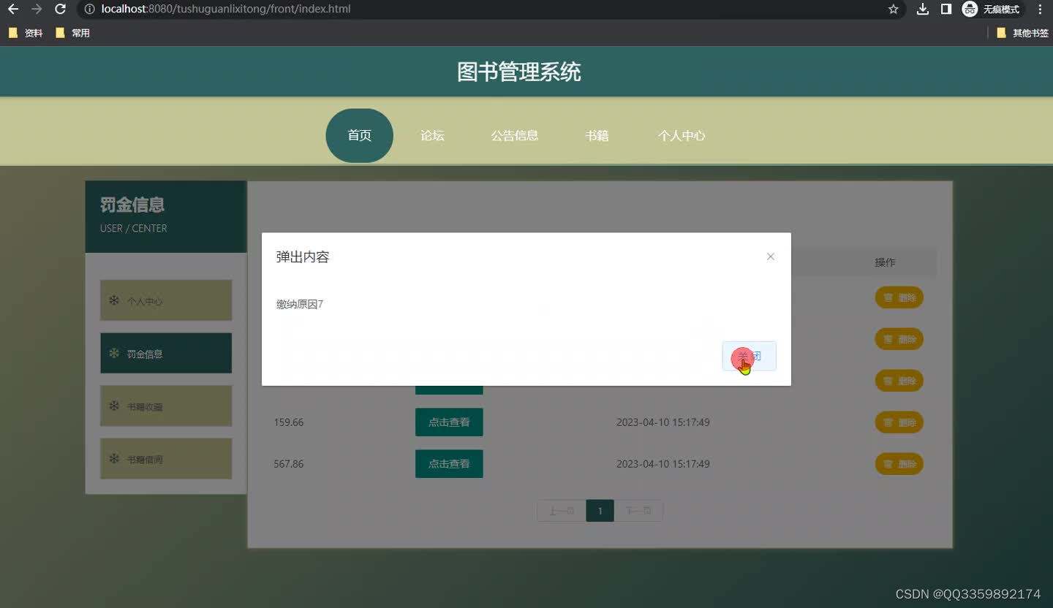Select 个人中心 in the left sidebar
Viewport: 1053px width, 608px height.
pyautogui.click(x=166, y=300)
